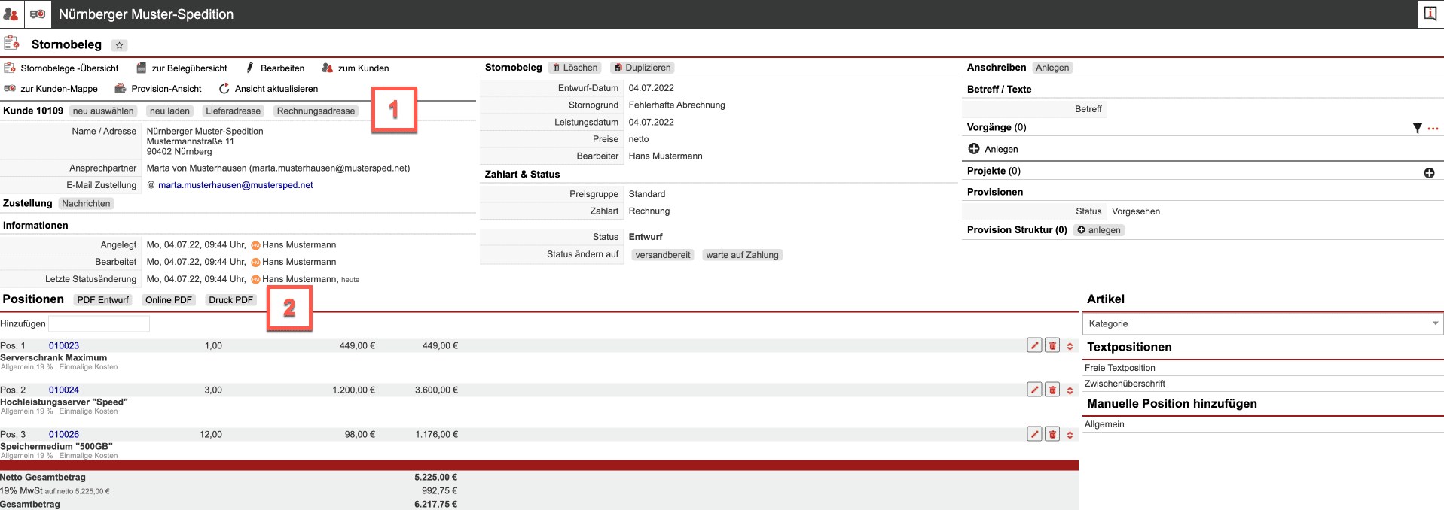
Task: Click the Hinzufügen input field
Action: (99, 323)
